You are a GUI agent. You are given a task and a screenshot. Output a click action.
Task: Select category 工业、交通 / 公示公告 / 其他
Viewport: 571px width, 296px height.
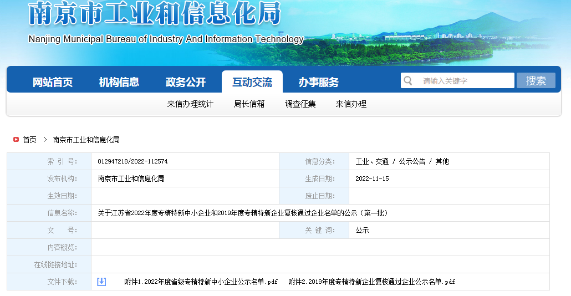pos(402,162)
